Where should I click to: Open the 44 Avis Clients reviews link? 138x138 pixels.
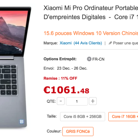click(x=88, y=43)
